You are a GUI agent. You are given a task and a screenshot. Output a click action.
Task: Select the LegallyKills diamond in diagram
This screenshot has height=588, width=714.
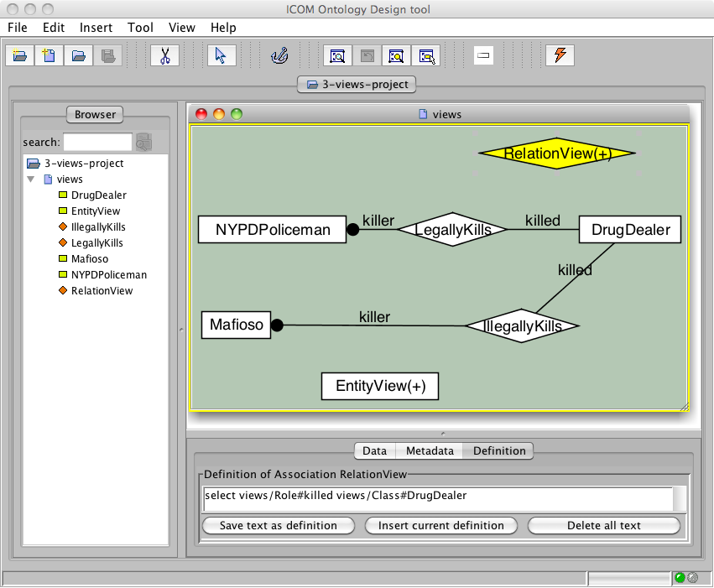pyautogui.click(x=452, y=229)
